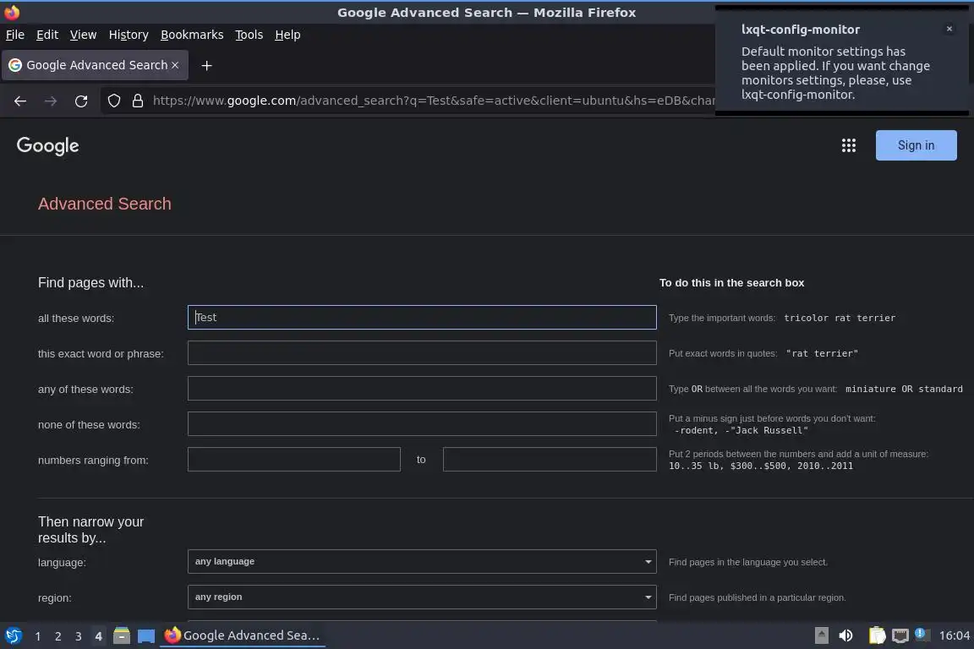Select Firefox Google Advanced Search taskbar entry
The width and height of the screenshot is (974, 649).
[243, 635]
